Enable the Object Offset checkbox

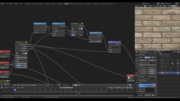click(149, 76)
